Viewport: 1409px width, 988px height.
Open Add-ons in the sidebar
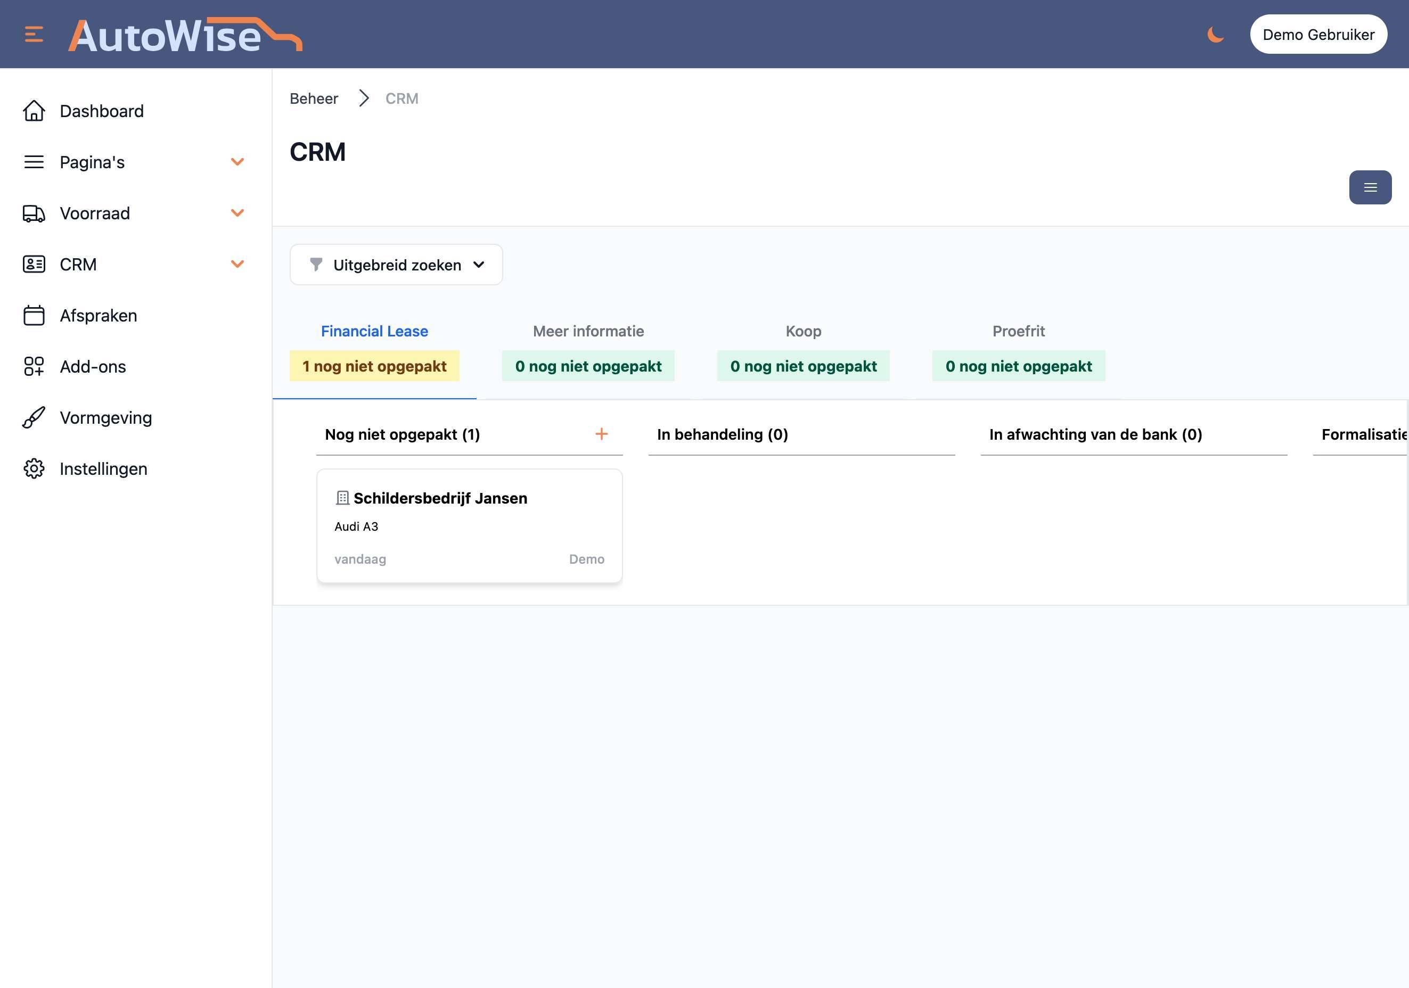coord(93,366)
